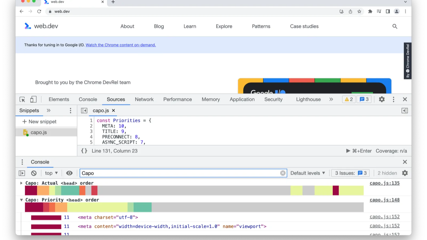Open the top JavaScript context dropdown
Image resolution: width=427 pixels, height=240 pixels.
tap(51, 173)
